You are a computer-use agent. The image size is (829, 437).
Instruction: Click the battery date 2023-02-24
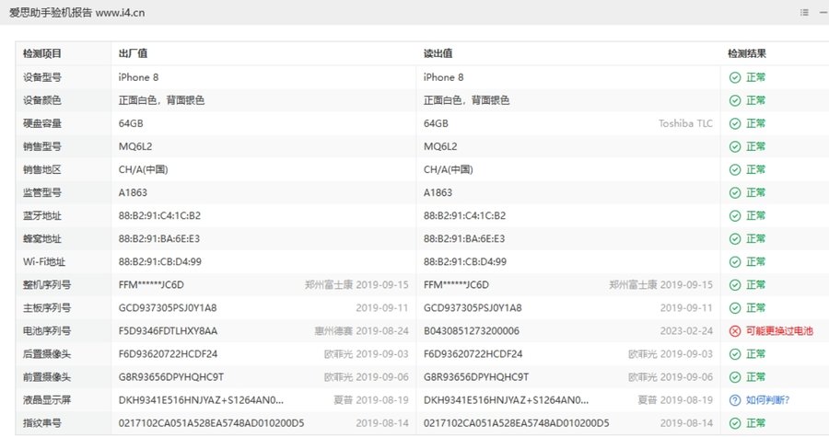[686, 331]
